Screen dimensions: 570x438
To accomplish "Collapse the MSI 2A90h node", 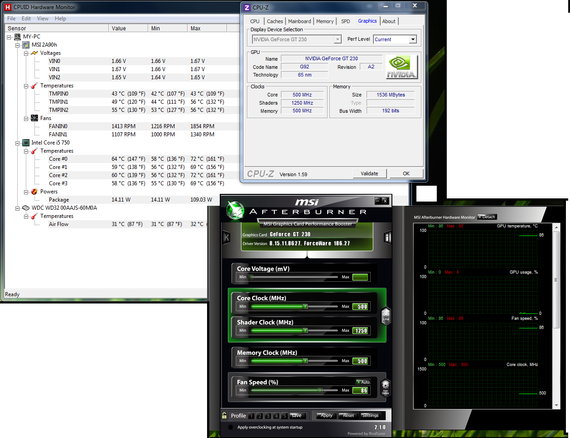I will [x=17, y=45].
